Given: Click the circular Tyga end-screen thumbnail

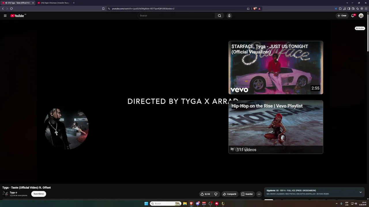Looking at the screenshot, I should [66, 128].
